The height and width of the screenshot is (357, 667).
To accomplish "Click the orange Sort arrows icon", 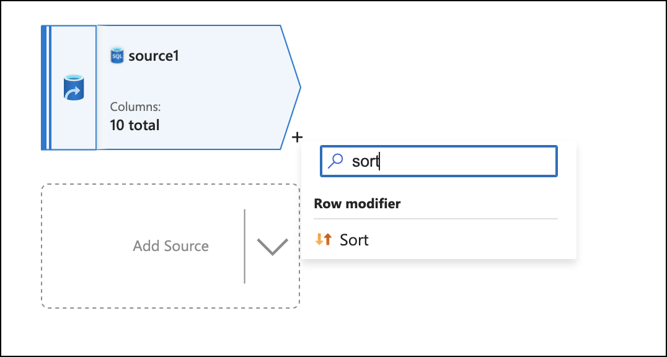I will pos(324,239).
